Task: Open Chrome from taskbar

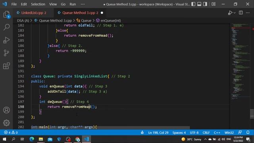Action: 77,139
